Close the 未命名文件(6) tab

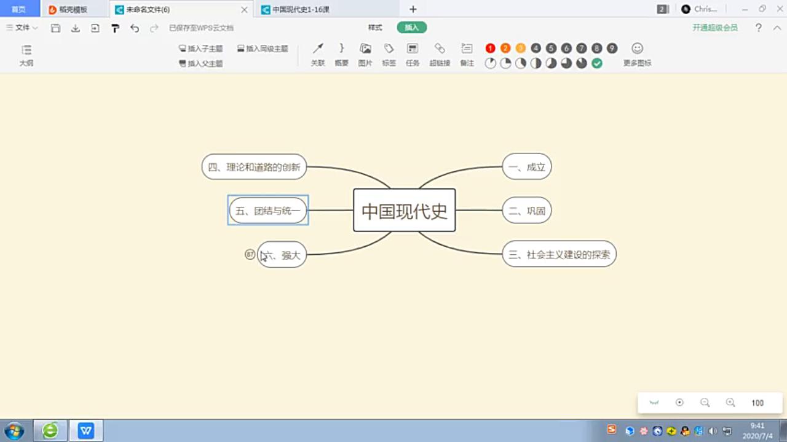(245, 10)
